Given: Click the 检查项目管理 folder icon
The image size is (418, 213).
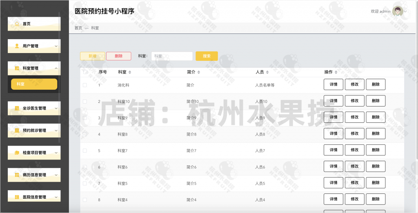Looking at the screenshot, I should 17,153.
